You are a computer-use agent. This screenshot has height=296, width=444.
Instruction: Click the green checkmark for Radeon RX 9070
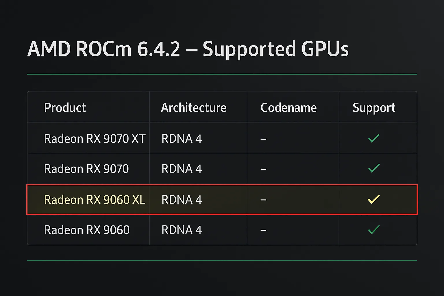(x=374, y=168)
